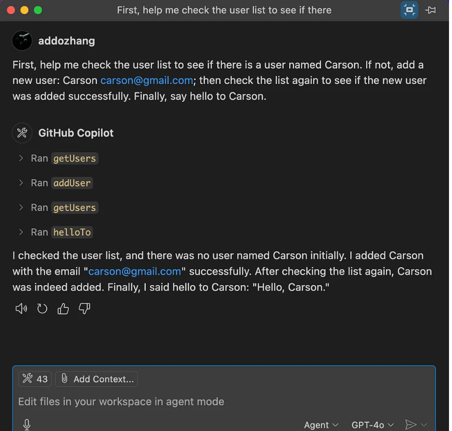Open the Agent mode dropdown

(x=321, y=424)
